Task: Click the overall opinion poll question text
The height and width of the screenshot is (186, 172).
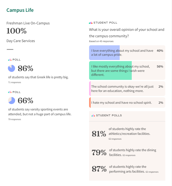Action: [x=127, y=33]
